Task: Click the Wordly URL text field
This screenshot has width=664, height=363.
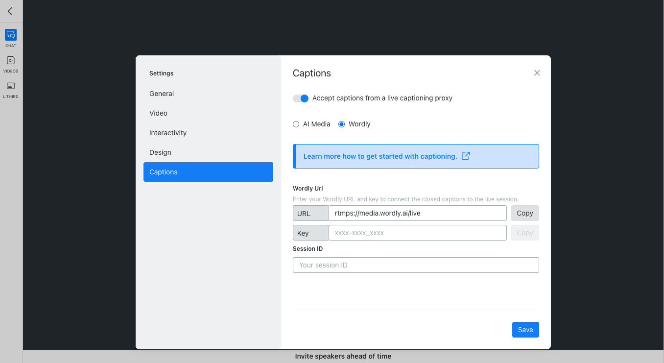Action: coord(417,213)
